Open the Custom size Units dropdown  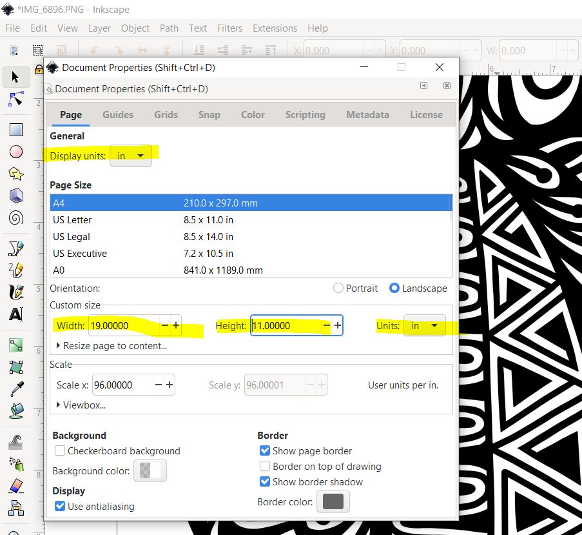pyautogui.click(x=424, y=327)
